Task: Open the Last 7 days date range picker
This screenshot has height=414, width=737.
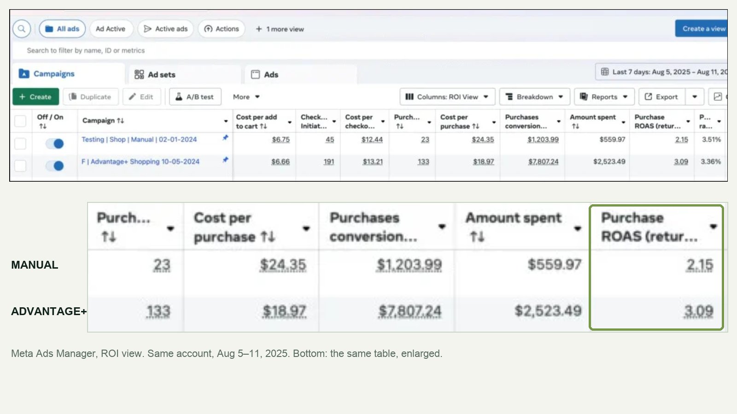Action: point(662,72)
